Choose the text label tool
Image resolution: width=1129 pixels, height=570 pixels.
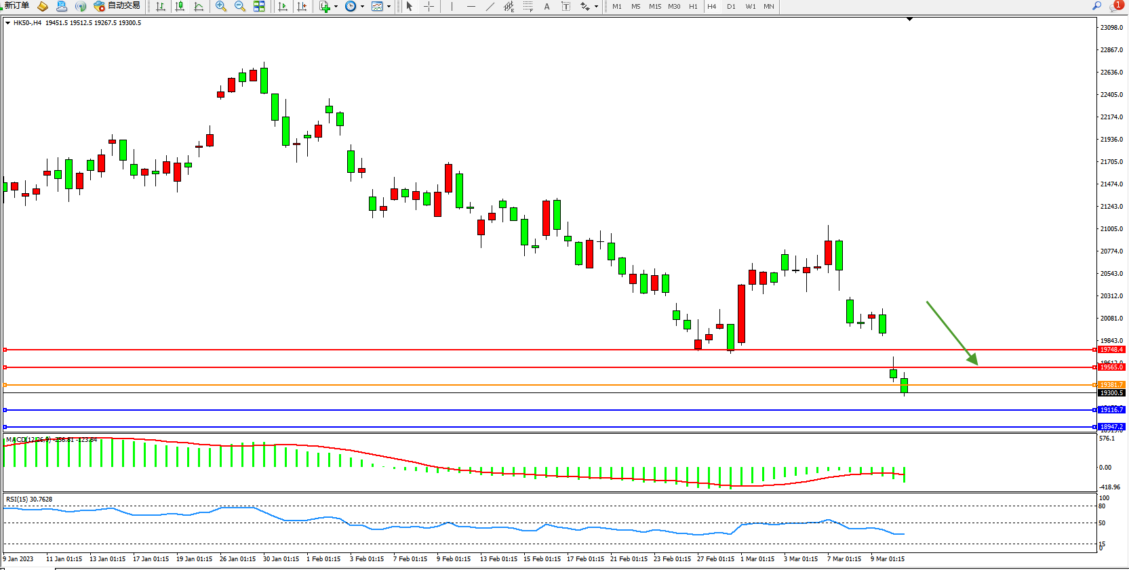547,7
